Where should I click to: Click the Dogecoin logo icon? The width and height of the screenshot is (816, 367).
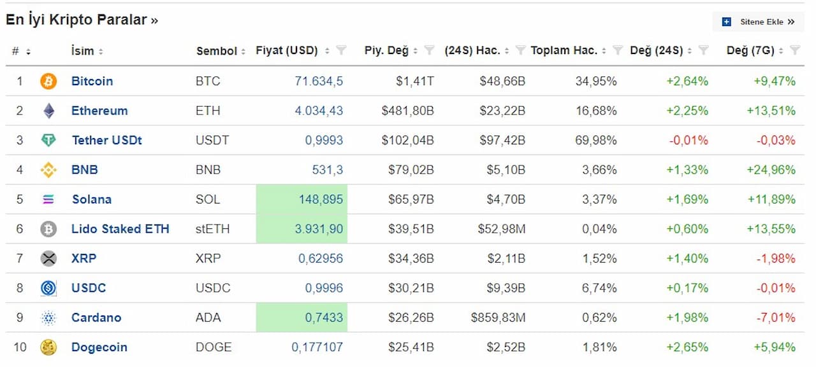(48, 347)
